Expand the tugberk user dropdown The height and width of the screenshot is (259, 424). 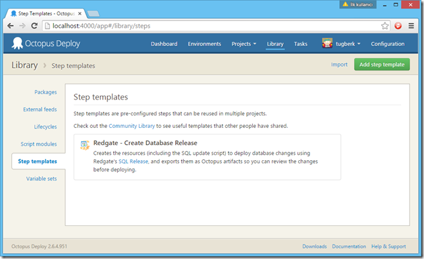click(x=348, y=44)
